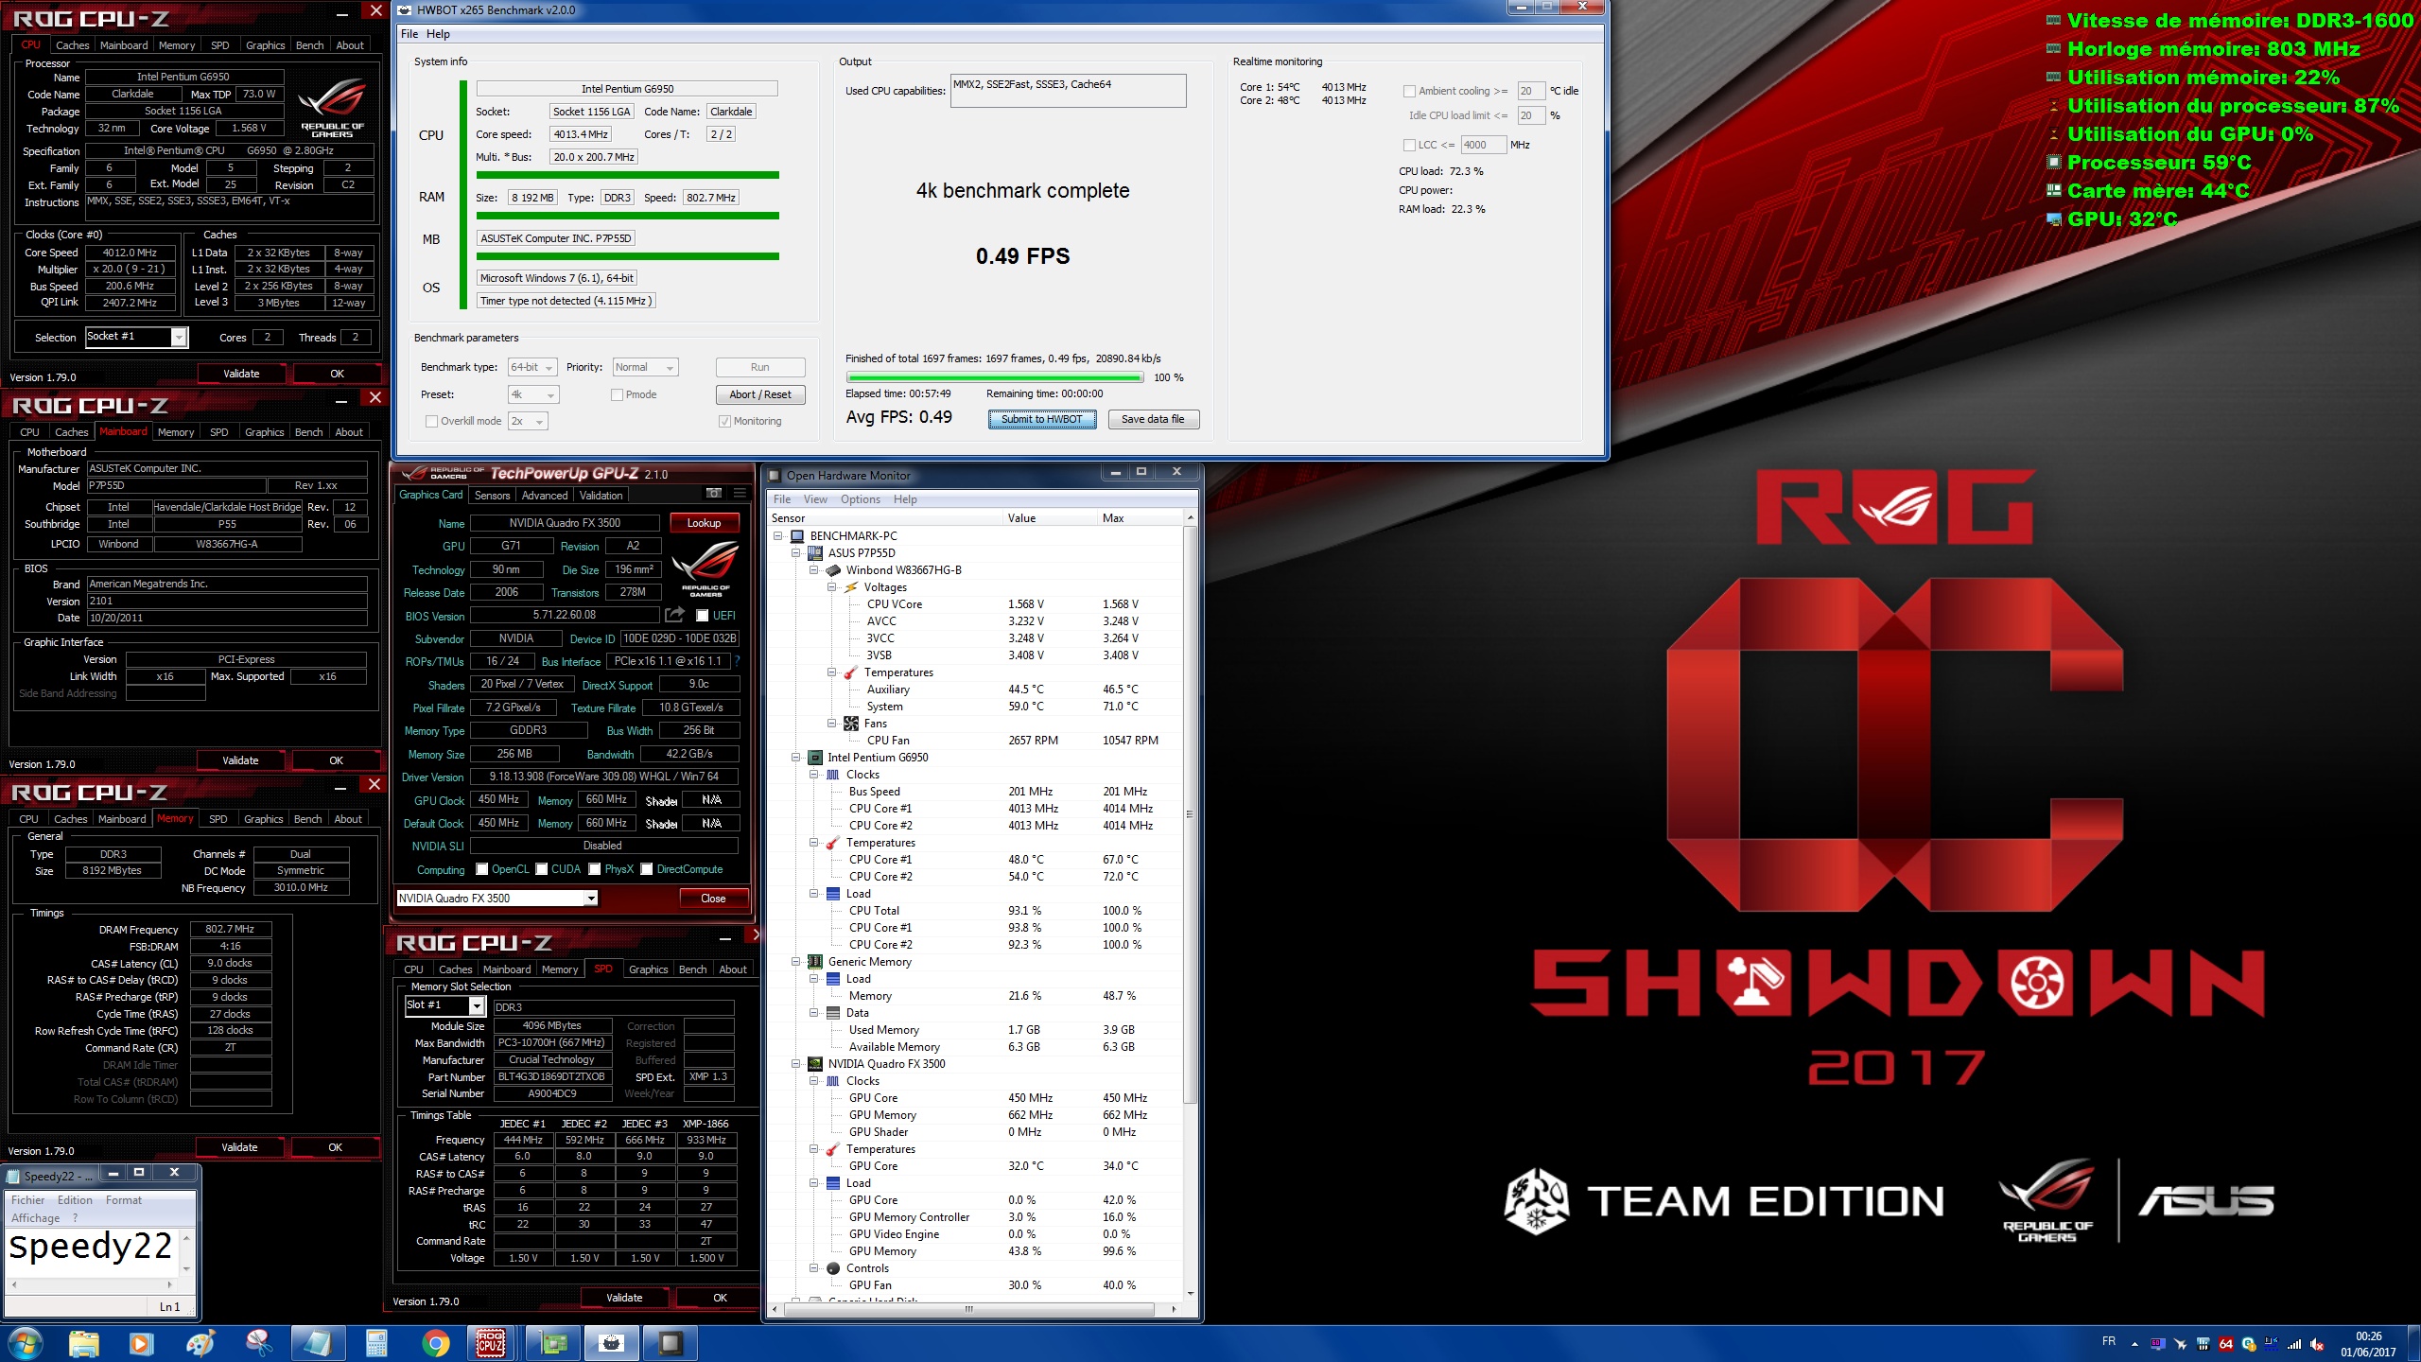Screen dimensions: 2421x1362
Task: Click the muted volume tray icon
Action: click(2317, 1343)
